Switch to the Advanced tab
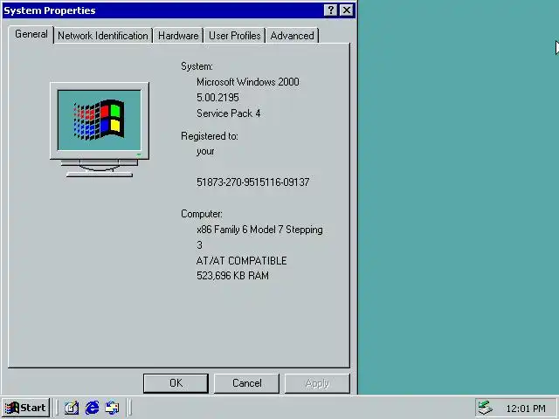 (292, 36)
